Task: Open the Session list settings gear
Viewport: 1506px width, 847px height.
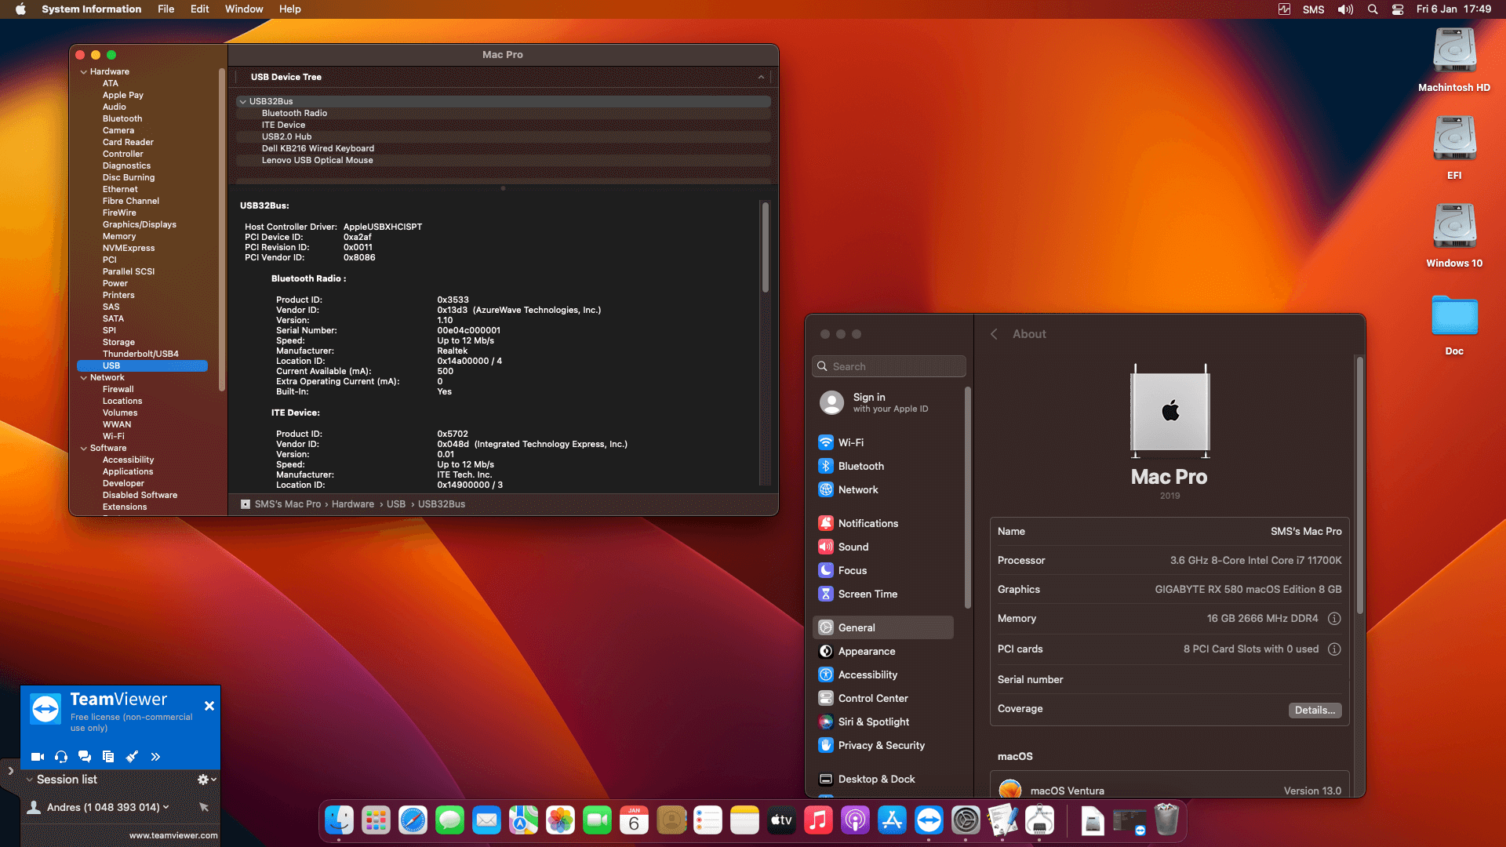Action: pyautogui.click(x=202, y=779)
